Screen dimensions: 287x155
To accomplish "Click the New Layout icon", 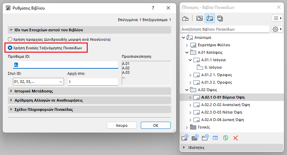I will [185, 138].
